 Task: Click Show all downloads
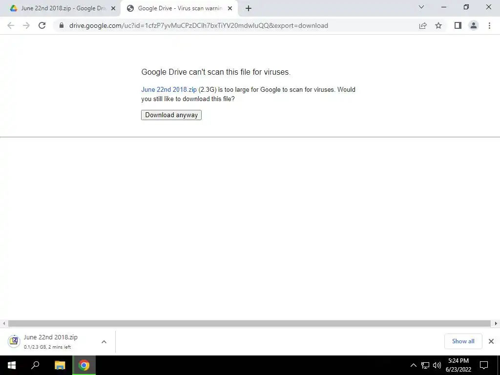(463, 341)
